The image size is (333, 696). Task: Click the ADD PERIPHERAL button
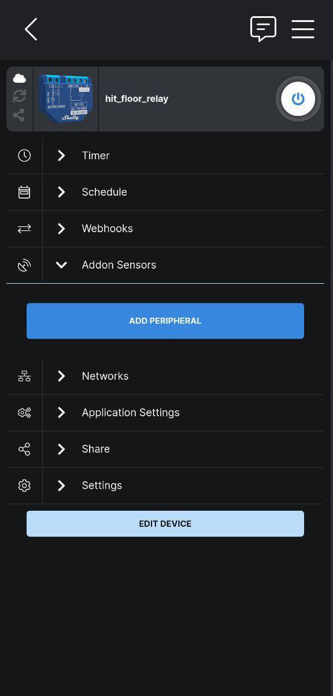coord(165,320)
